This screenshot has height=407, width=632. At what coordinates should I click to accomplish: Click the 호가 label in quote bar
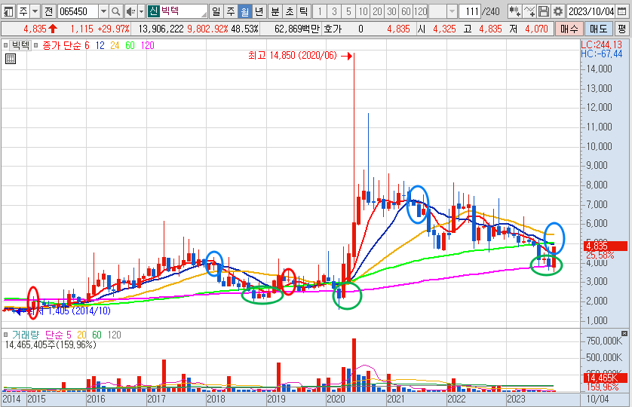pos(332,29)
